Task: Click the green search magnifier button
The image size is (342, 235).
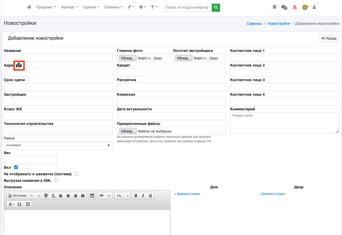Action: click(x=216, y=8)
